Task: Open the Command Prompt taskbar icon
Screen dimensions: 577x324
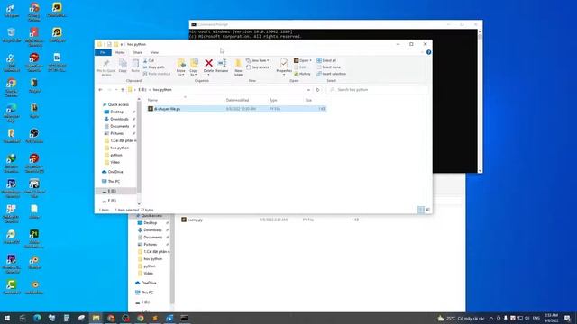Action: point(184,318)
